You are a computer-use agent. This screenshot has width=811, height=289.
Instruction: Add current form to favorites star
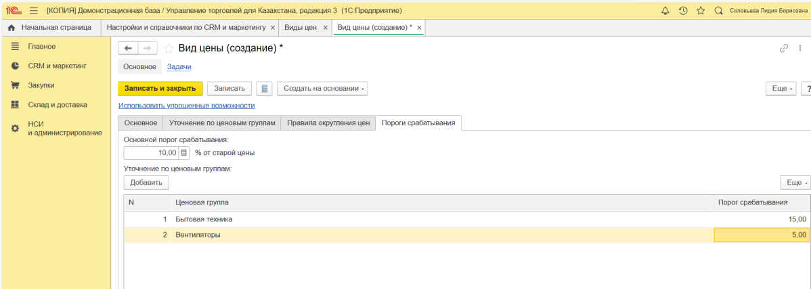pyautogui.click(x=169, y=48)
